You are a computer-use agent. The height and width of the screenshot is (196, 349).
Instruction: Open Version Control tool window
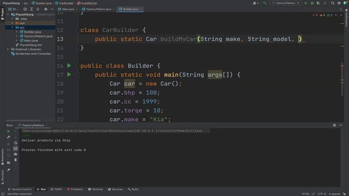click(20, 189)
